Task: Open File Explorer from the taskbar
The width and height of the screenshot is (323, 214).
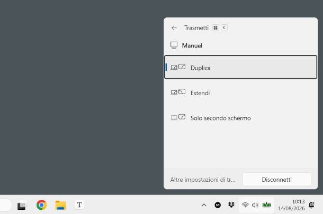Action: tap(60, 205)
